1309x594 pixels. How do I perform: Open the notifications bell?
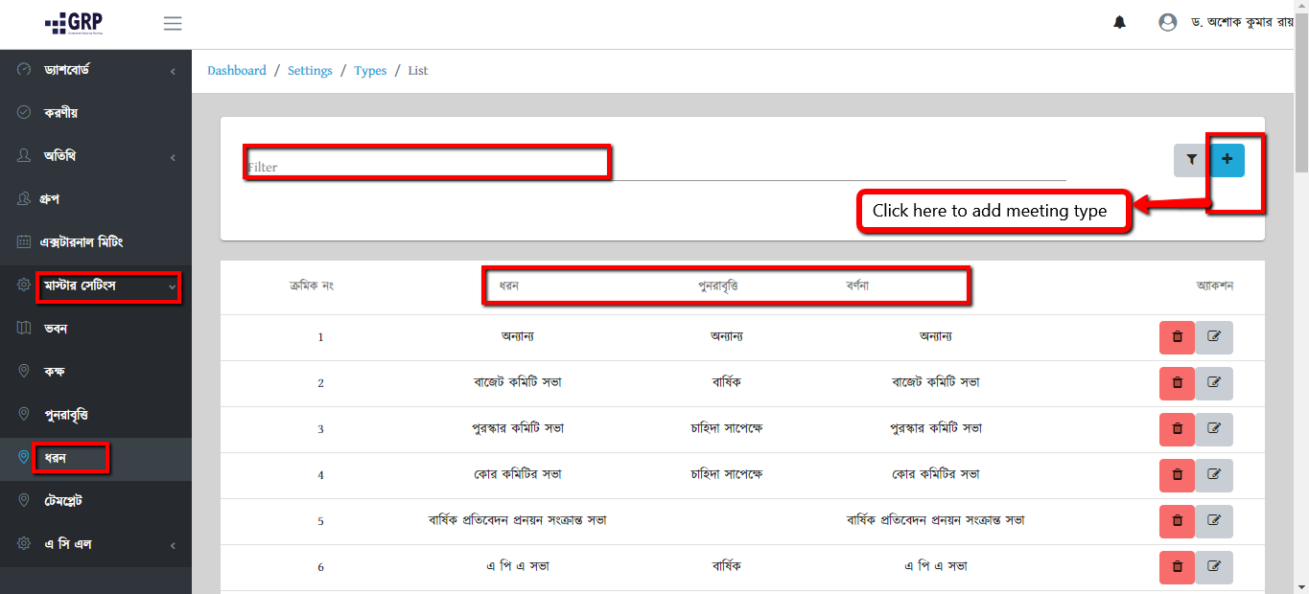[1119, 22]
